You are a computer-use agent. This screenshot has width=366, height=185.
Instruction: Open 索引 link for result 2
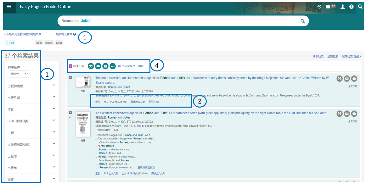pos(98,174)
